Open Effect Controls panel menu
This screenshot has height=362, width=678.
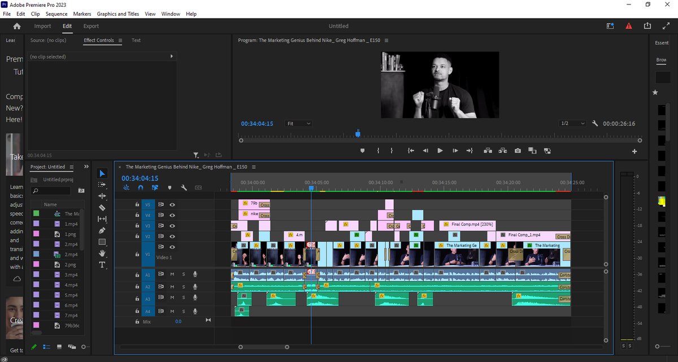pos(120,41)
